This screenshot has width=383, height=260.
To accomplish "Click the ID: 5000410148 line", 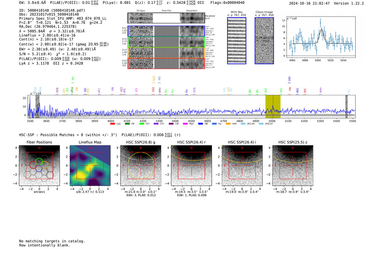I will [x=52, y=10].
